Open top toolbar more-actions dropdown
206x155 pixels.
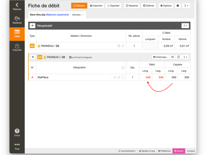186,6
